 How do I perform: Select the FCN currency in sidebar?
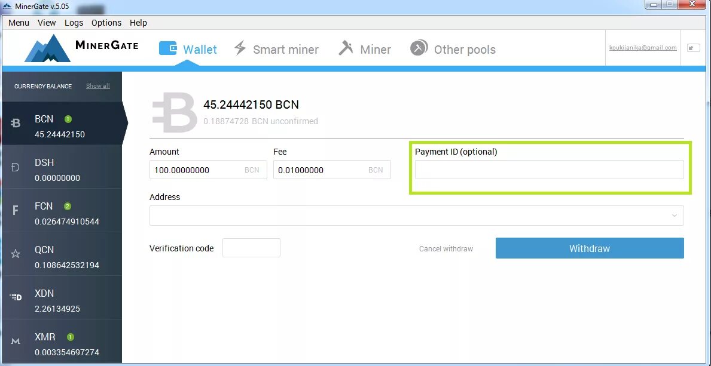coord(62,210)
